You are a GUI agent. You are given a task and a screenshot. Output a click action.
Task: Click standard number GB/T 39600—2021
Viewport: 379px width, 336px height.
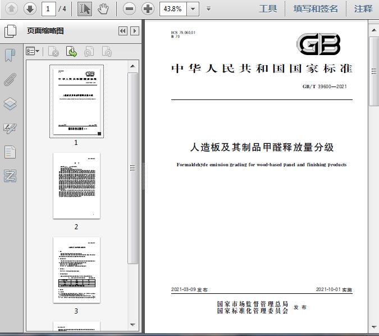(325, 87)
